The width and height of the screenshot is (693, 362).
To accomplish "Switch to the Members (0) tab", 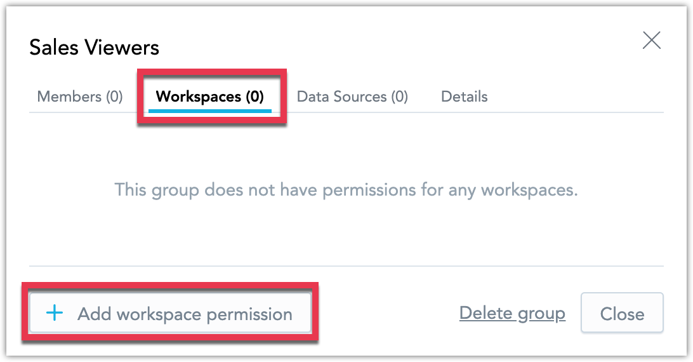I will 80,97.
